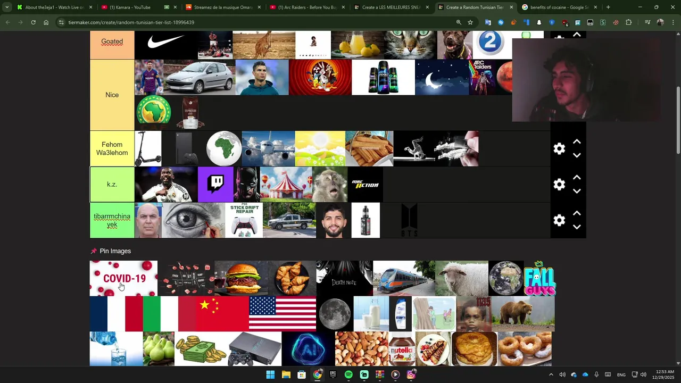This screenshot has height=383, width=681.
Task: Open the extensions puzzle menu
Action: coord(628,22)
